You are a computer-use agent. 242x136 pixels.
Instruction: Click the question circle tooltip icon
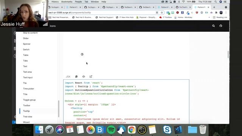(x=82, y=54)
